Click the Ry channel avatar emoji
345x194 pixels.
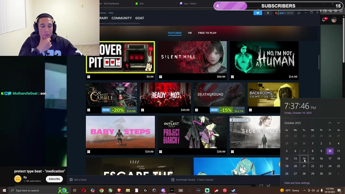[x=18, y=179]
